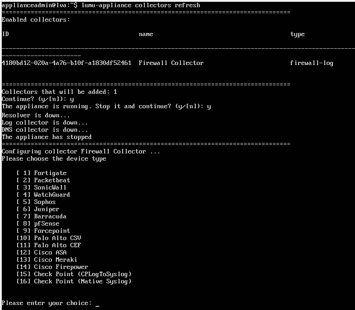Select the Forcepoint option

(x=52, y=231)
